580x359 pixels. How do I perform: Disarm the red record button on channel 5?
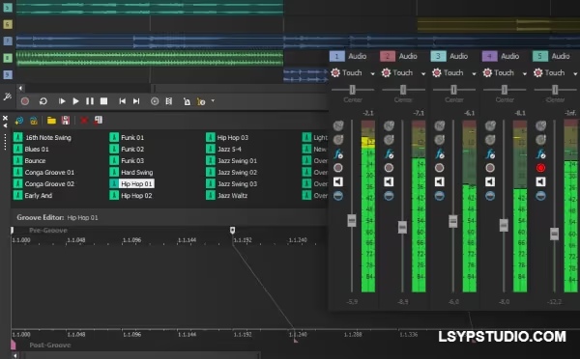click(540, 168)
